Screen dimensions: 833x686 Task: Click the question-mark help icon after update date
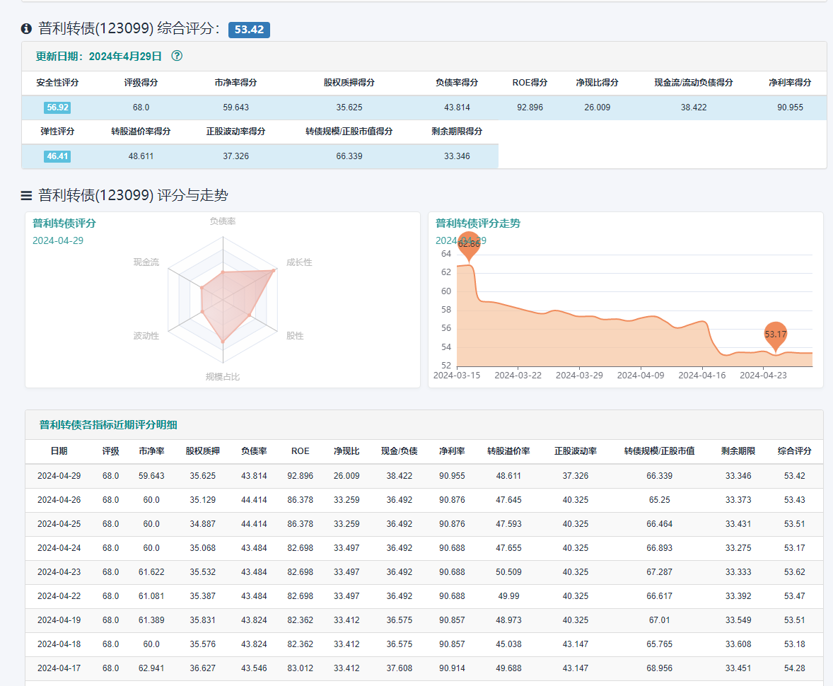pos(177,56)
